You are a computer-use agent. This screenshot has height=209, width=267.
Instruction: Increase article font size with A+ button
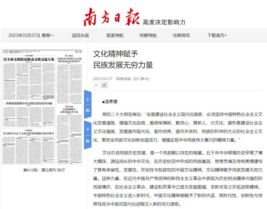click(x=104, y=85)
